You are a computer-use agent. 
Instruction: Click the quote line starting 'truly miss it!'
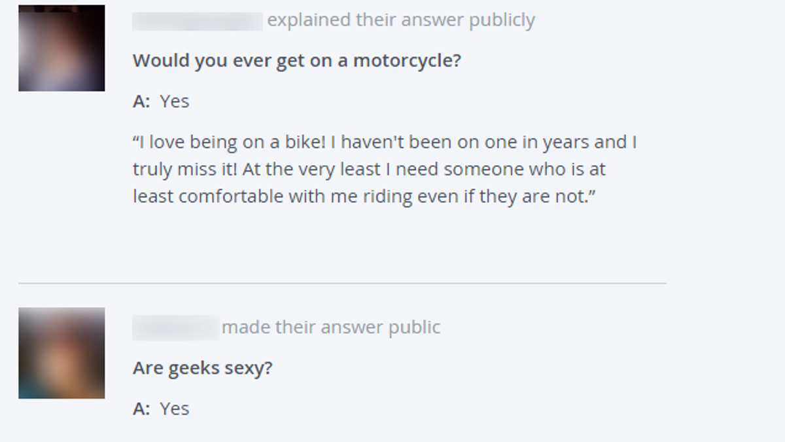click(369, 170)
